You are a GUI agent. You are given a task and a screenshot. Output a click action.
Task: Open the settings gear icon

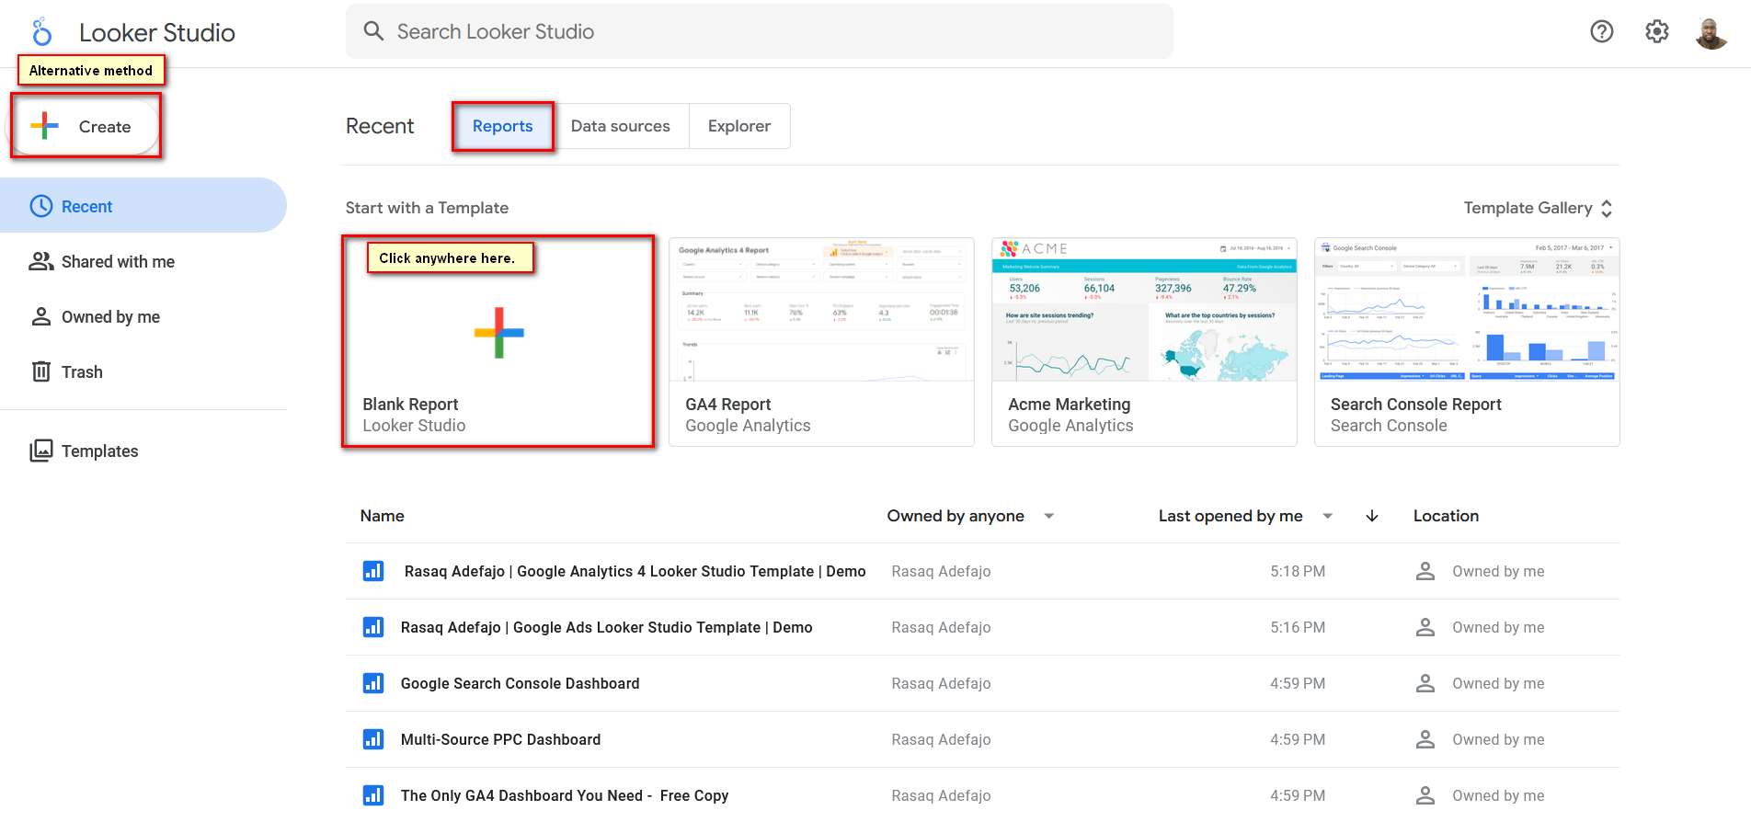[1657, 31]
